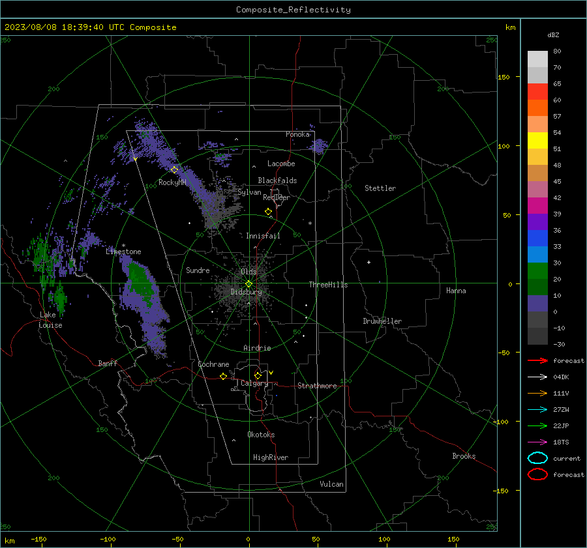The image size is (587, 548).
Task: Click the Vulcan label
Action: point(331,484)
